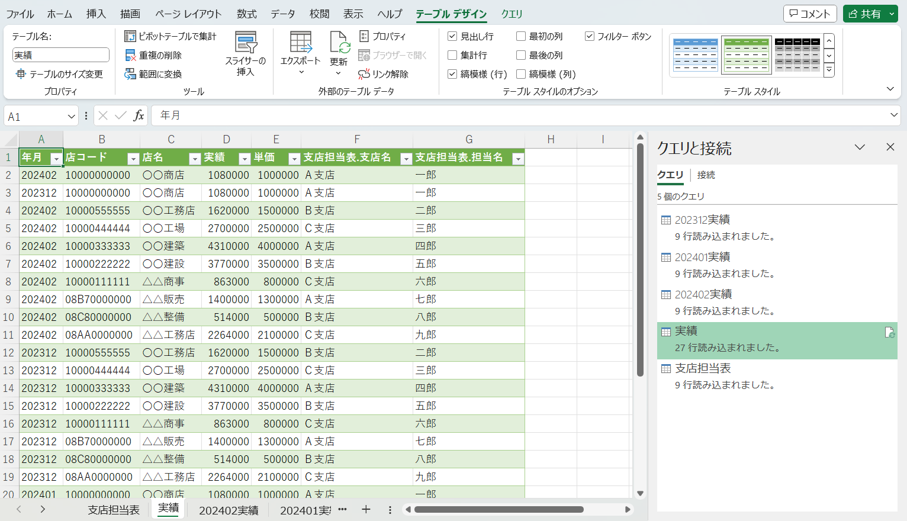Open filter dropdown for 実績 column

(x=245, y=159)
